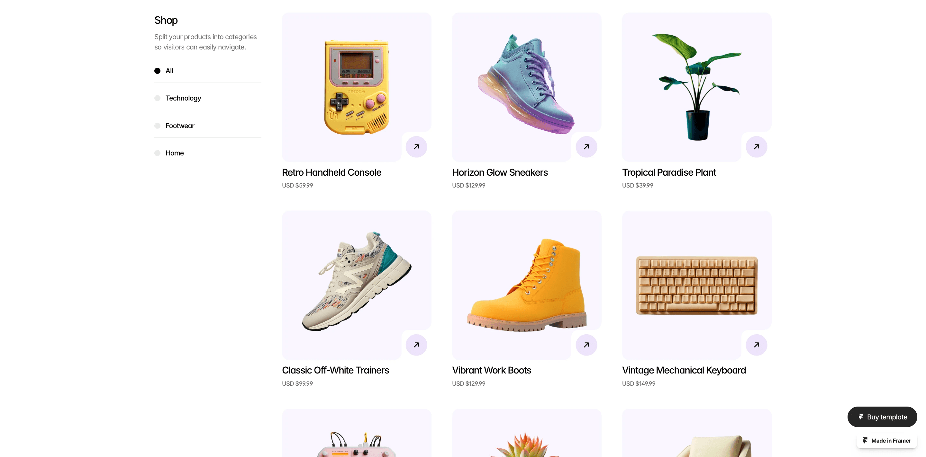
Task: Select the Home category radio dot
Action: 158,153
